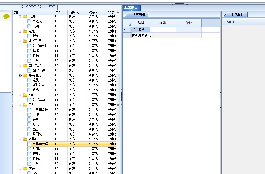The image size is (265, 174).
Task: Select the 是否磨板 row label
Action: (x=141, y=30)
